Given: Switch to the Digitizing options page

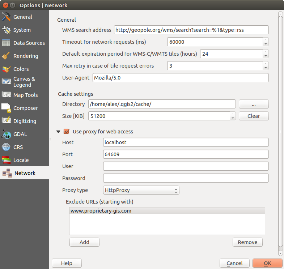Looking at the screenshot, I should click(x=25, y=121).
